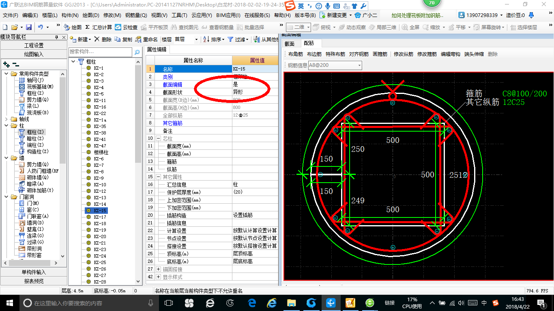Image resolution: width=554 pixels, height=311 pixels.
Task: Click 新建 to create a component
Action: [80, 39]
